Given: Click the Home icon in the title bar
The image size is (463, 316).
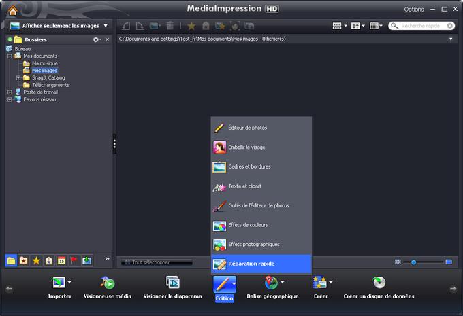Looking at the screenshot, I should coord(13,11).
